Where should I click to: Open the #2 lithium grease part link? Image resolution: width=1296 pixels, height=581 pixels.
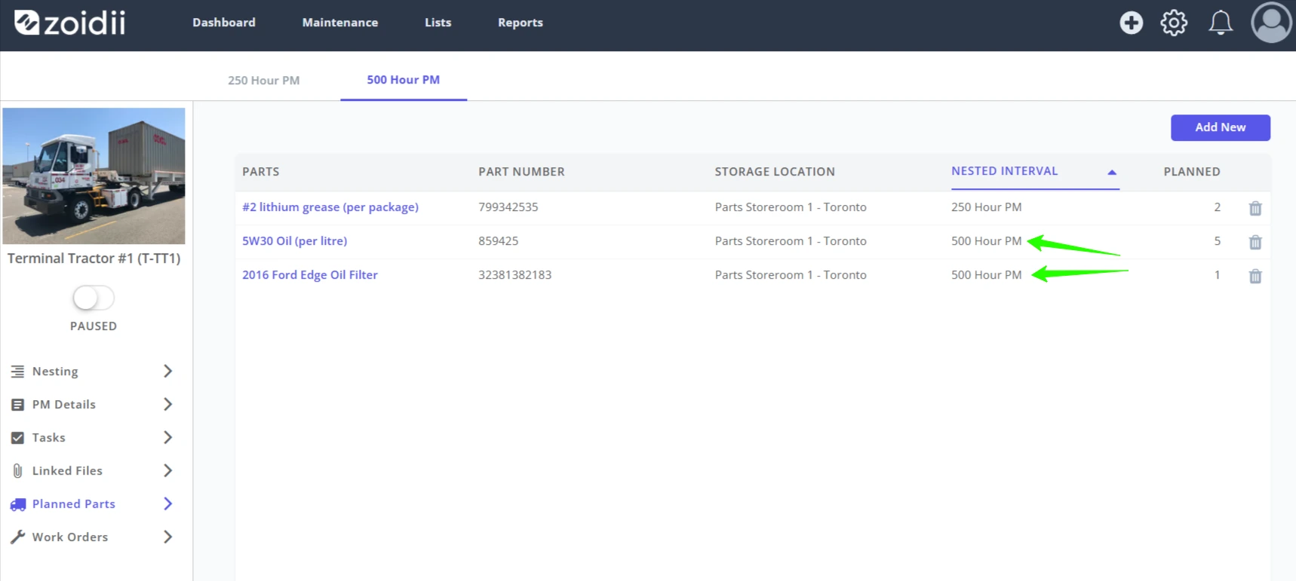click(330, 206)
